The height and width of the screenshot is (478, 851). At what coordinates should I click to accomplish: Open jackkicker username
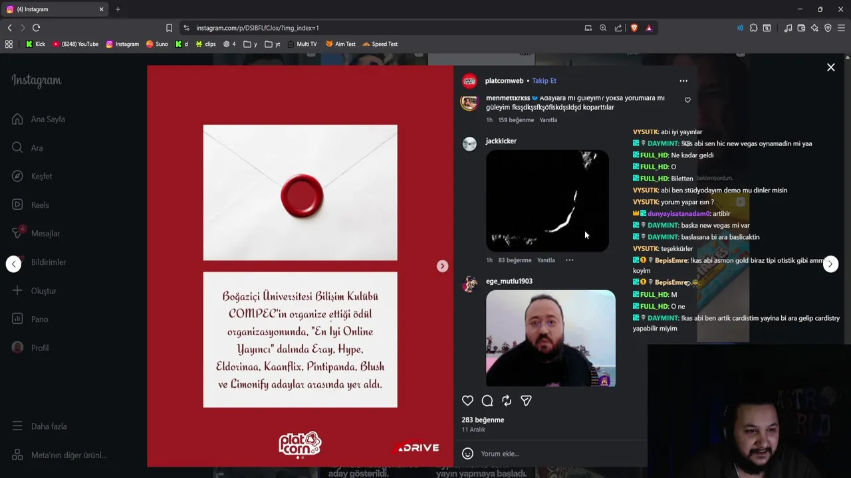(x=501, y=141)
